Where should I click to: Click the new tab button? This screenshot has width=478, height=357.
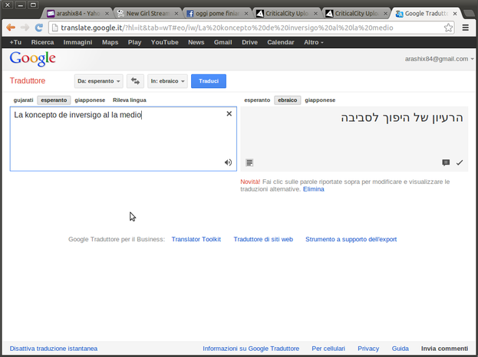[x=469, y=13]
